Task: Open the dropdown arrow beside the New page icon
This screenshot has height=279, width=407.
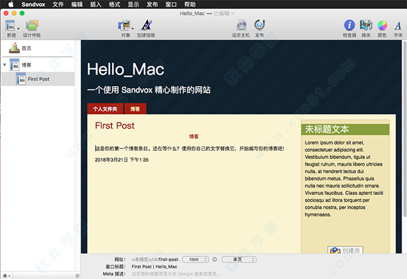Action: pos(18,28)
